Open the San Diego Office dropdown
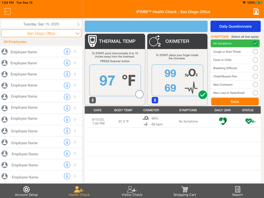This screenshot has width=264, height=198. 41,33
